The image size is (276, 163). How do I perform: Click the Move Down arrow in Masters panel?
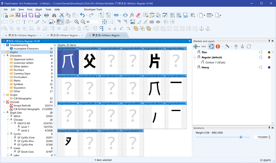pos(242,46)
